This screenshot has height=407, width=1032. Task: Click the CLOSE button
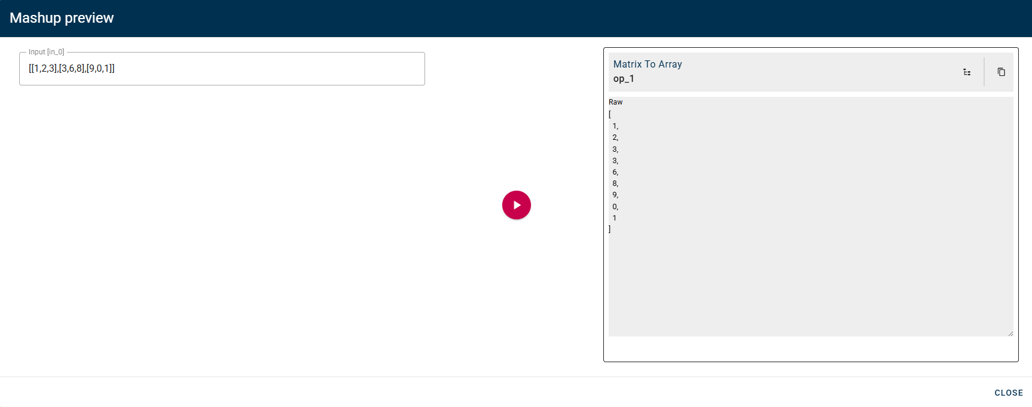[1008, 393]
